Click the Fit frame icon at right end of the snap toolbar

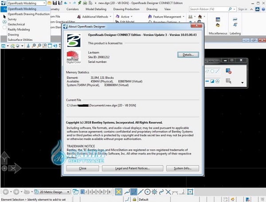coord(190,192)
